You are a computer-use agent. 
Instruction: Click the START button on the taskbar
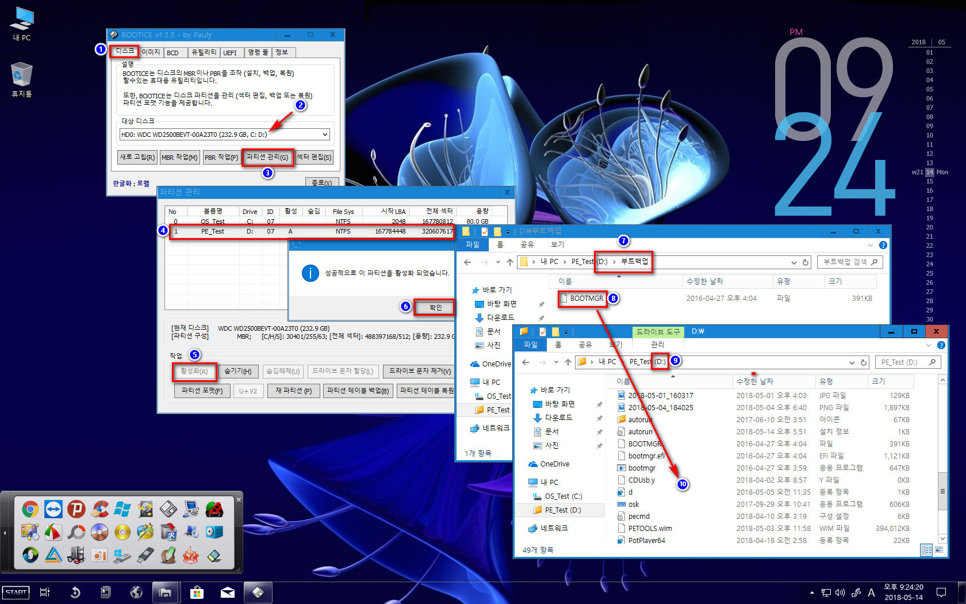(x=16, y=592)
